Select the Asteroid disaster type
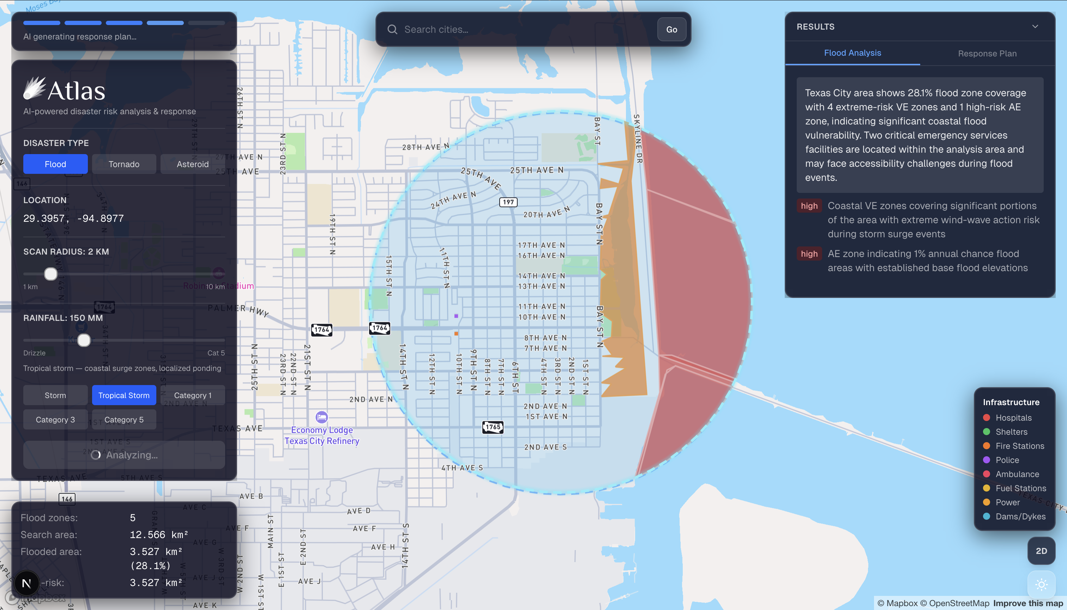This screenshot has width=1067, height=610. tap(192, 164)
